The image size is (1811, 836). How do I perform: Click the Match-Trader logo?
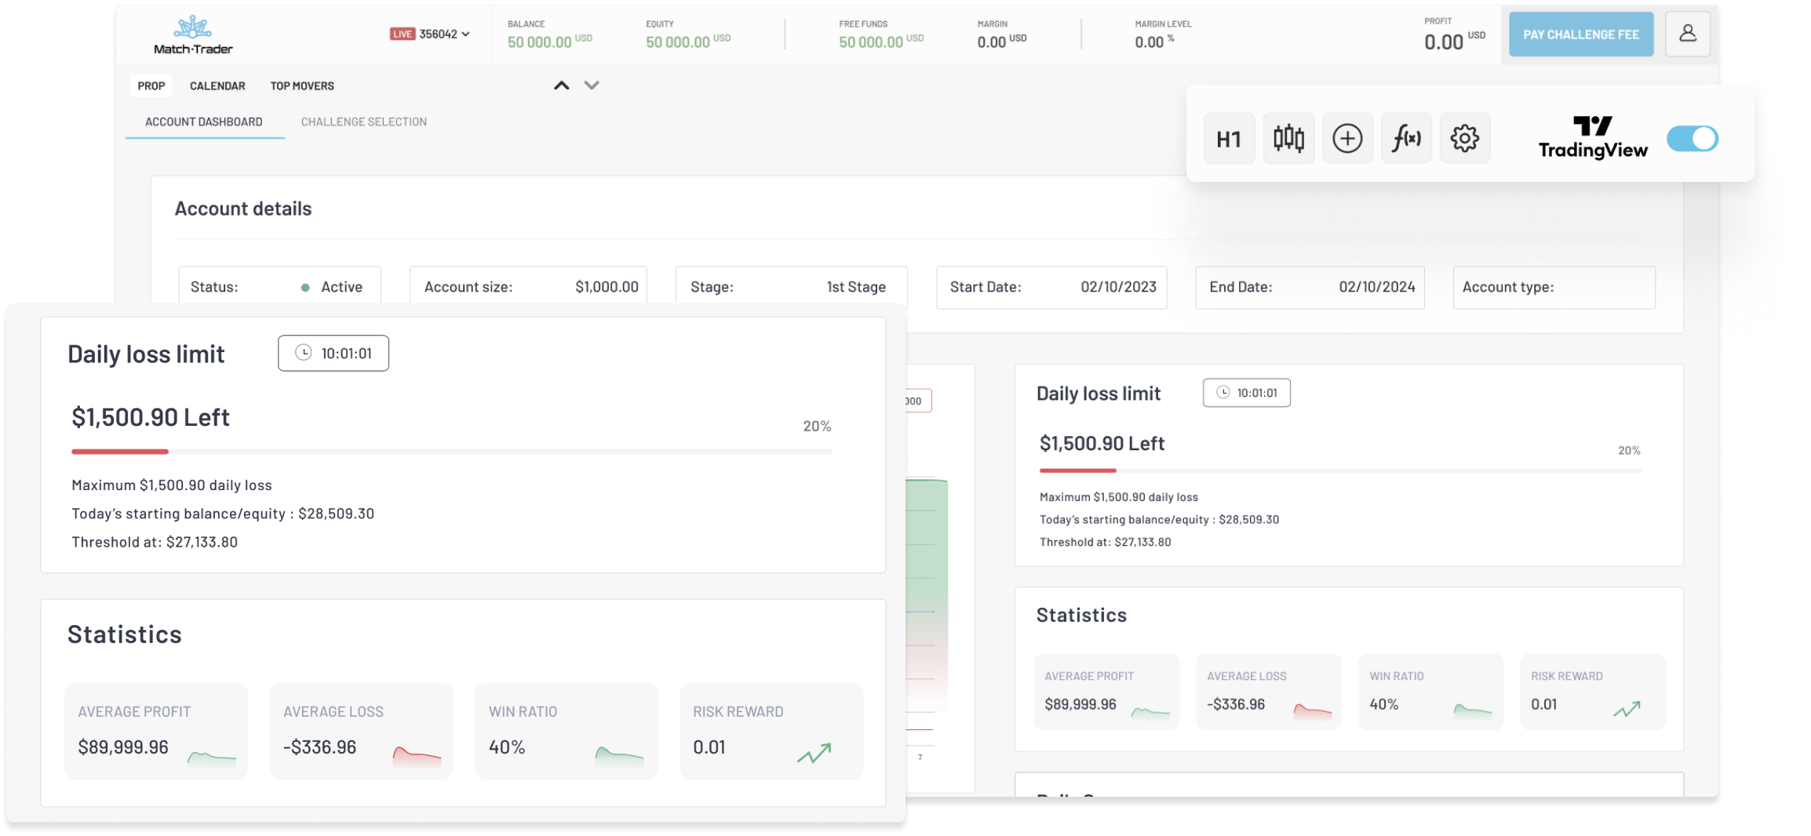click(191, 34)
